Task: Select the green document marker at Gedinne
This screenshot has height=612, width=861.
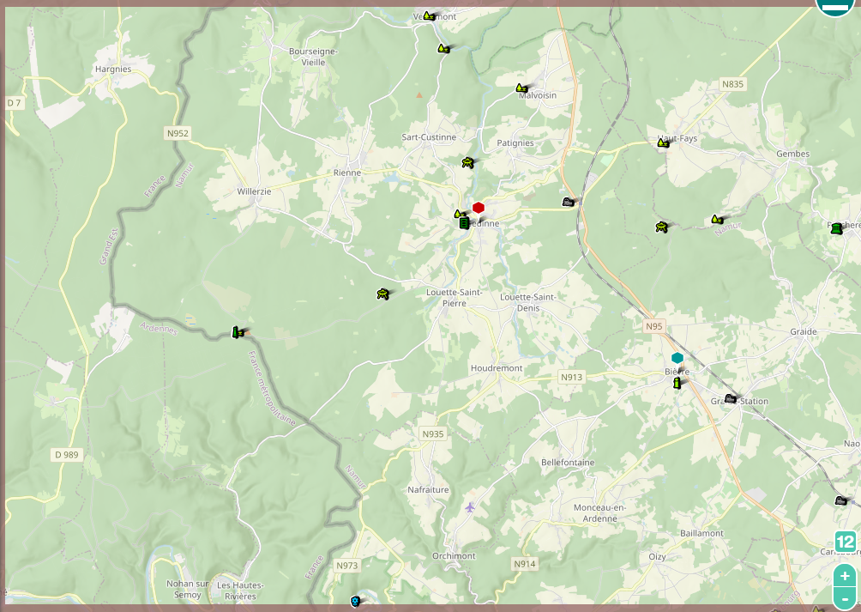Action: (x=464, y=223)
